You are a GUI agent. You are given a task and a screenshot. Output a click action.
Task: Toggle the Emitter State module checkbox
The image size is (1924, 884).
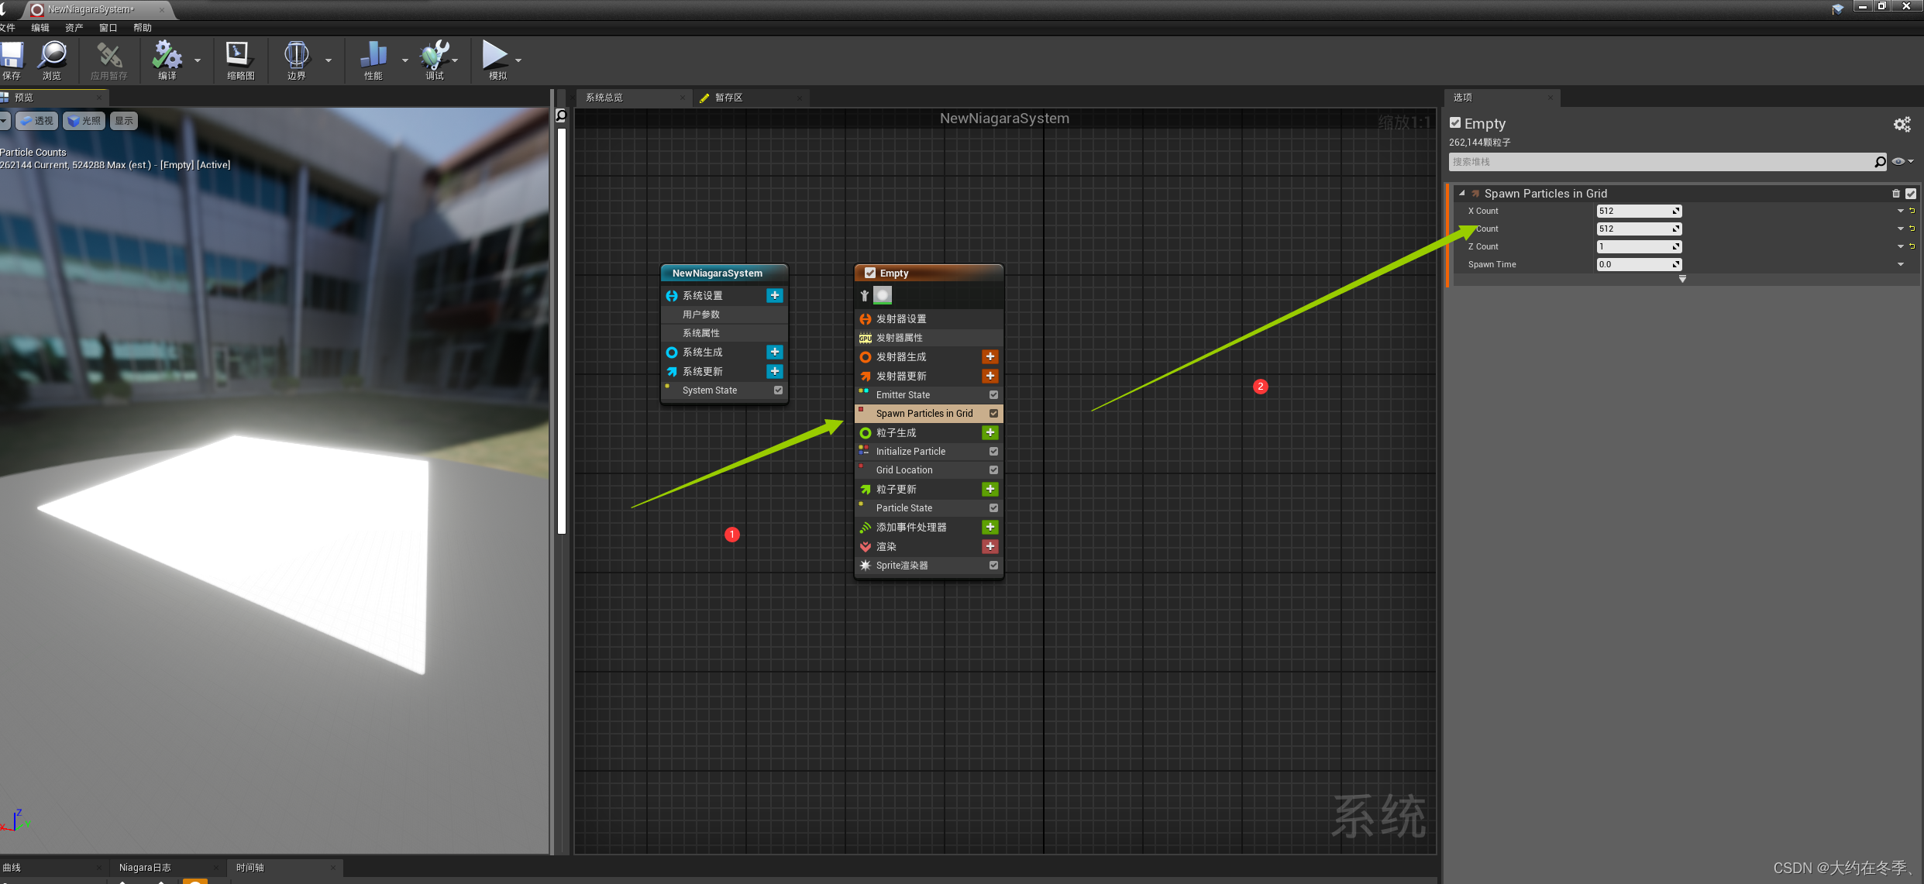coord(993,395)
